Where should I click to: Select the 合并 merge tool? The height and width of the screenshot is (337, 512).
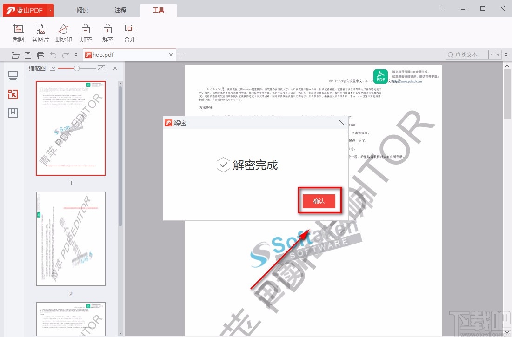[x=129, y=32]
